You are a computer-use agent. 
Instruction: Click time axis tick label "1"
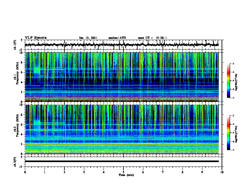pos(45,172)
